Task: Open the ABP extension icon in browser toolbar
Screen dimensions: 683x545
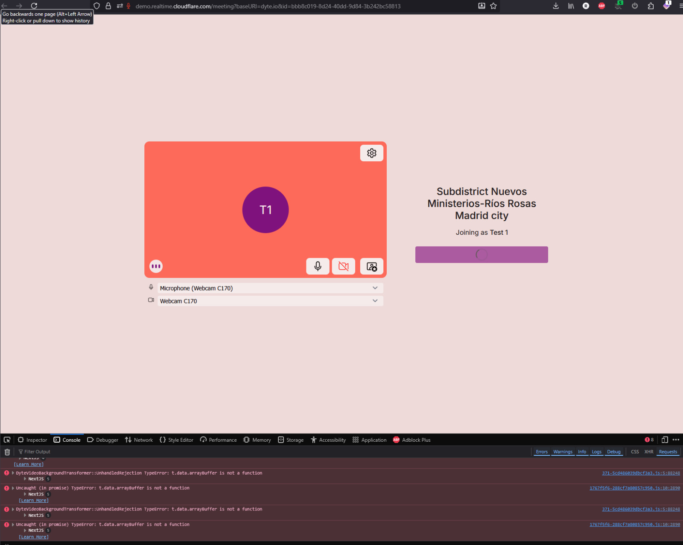Action: [602, 6]
